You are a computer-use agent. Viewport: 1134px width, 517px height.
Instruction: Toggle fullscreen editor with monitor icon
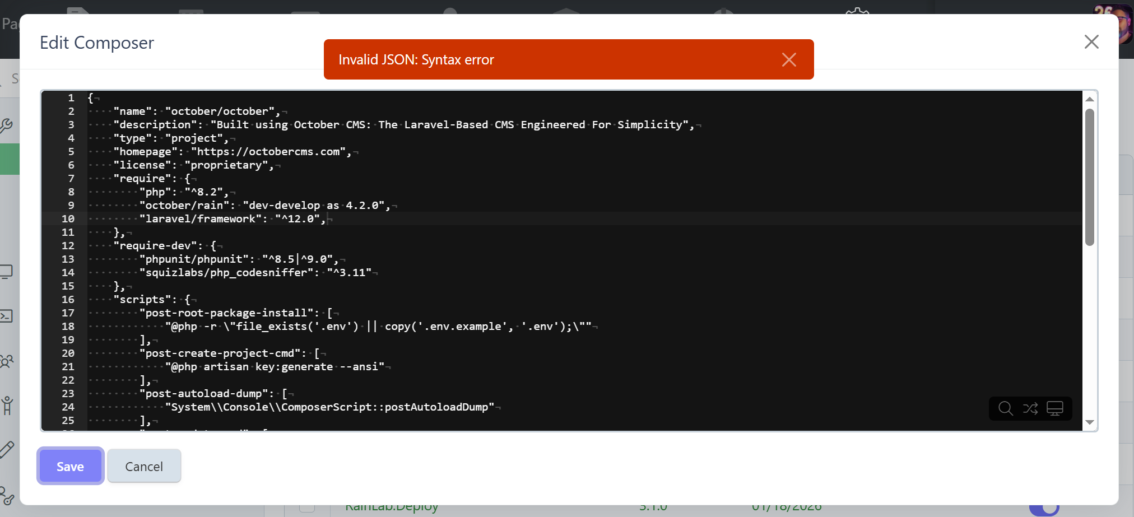pos(1054,408)
